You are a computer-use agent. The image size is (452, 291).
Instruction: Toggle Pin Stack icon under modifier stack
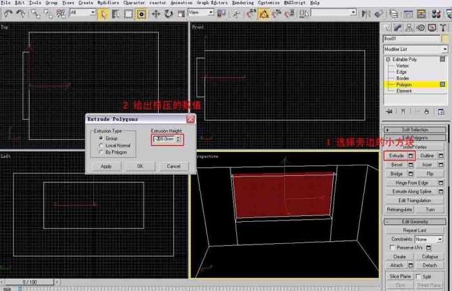click(389, 112)
